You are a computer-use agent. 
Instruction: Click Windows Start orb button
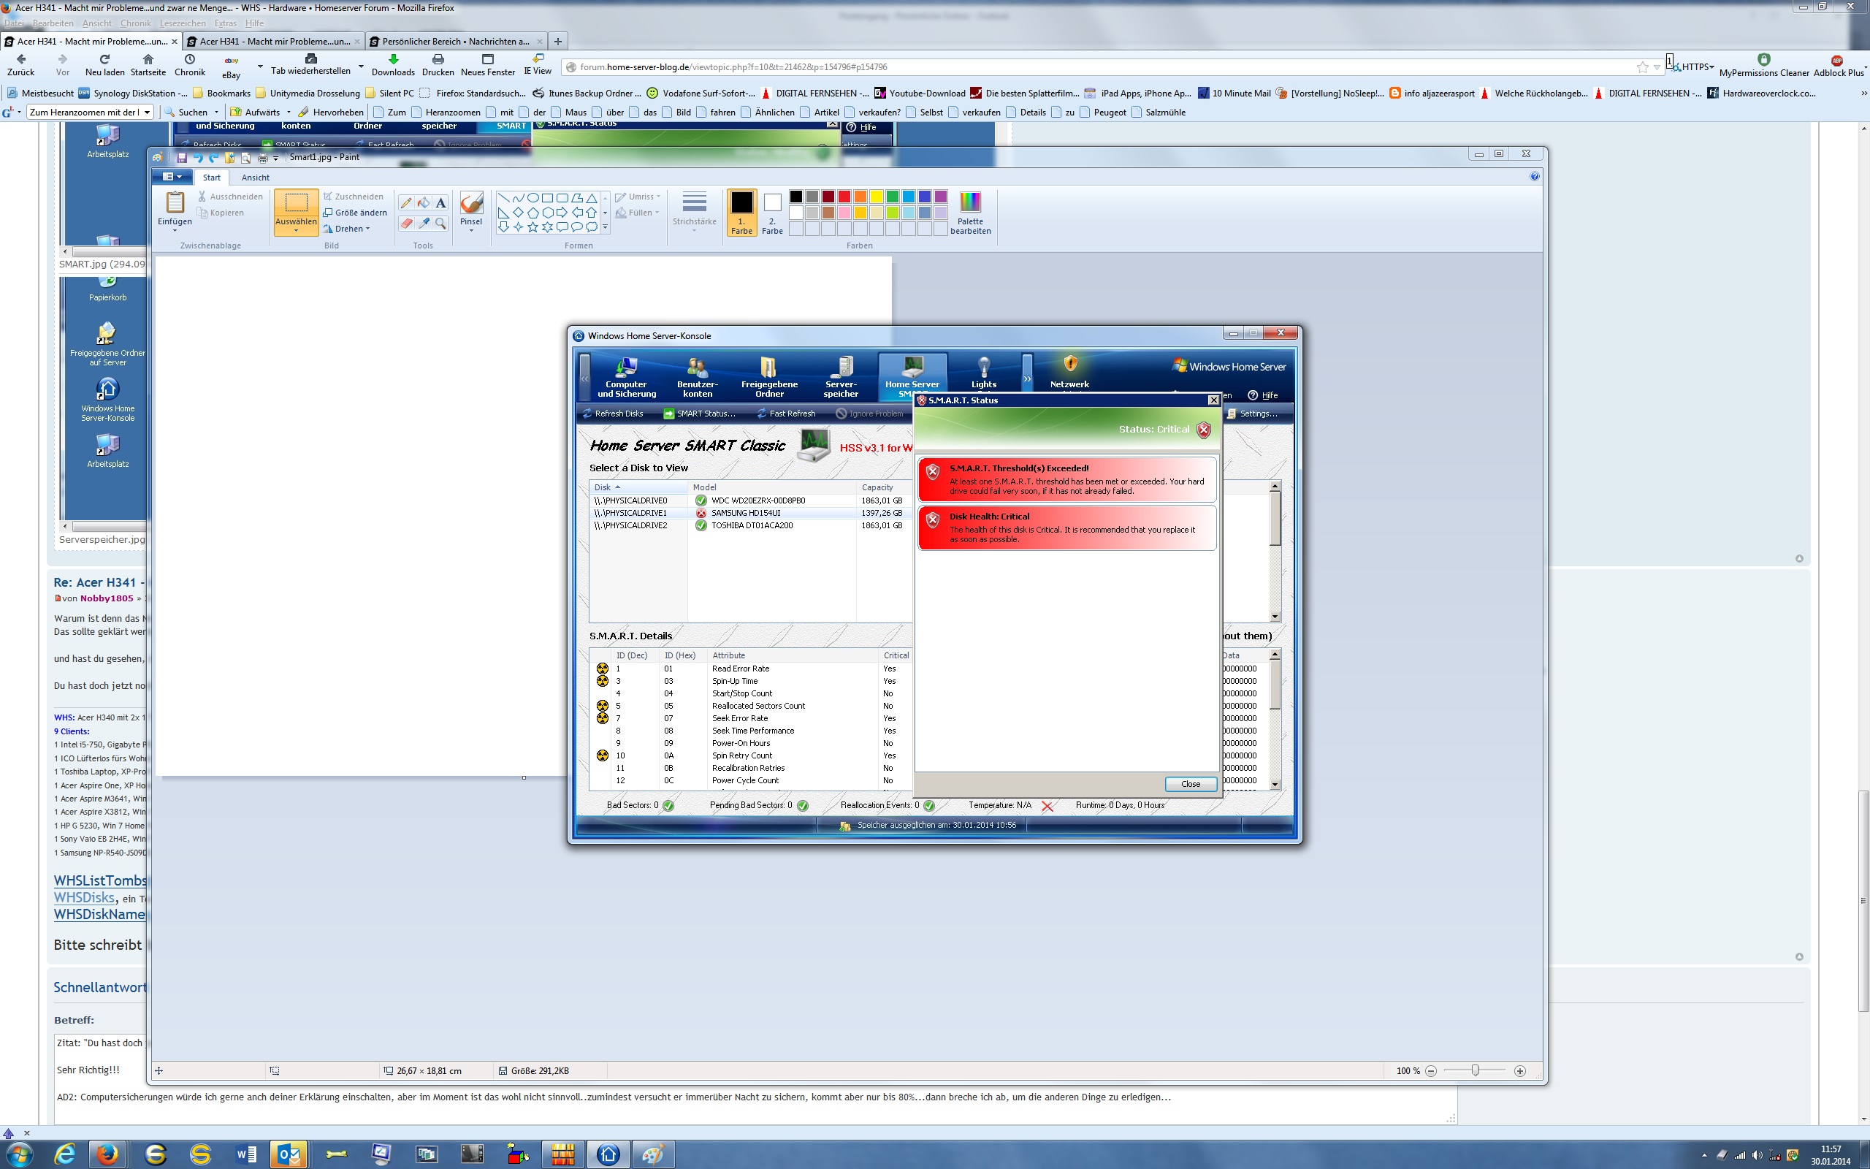coord(19,1154)
